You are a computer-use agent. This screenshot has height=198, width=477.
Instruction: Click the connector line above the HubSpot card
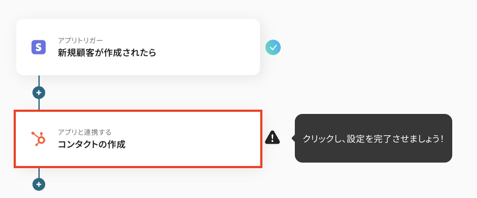tap(39, 104)
